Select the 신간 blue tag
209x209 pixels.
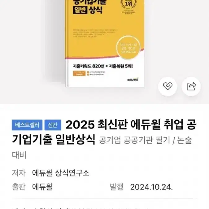click(x=53, y=125)
